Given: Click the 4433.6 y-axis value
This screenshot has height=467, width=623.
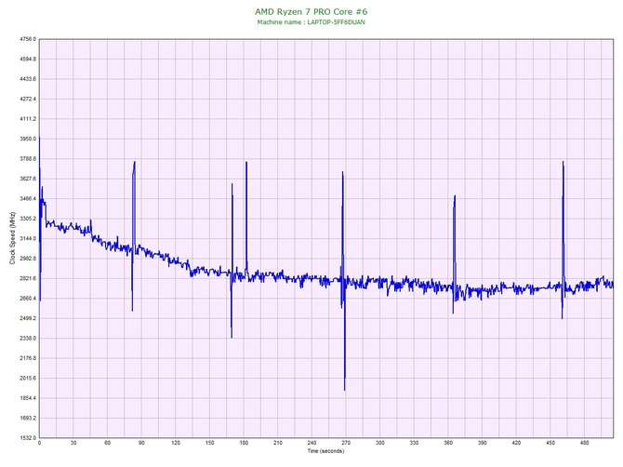Looking at the screenshot, I should tap(28, 79).
